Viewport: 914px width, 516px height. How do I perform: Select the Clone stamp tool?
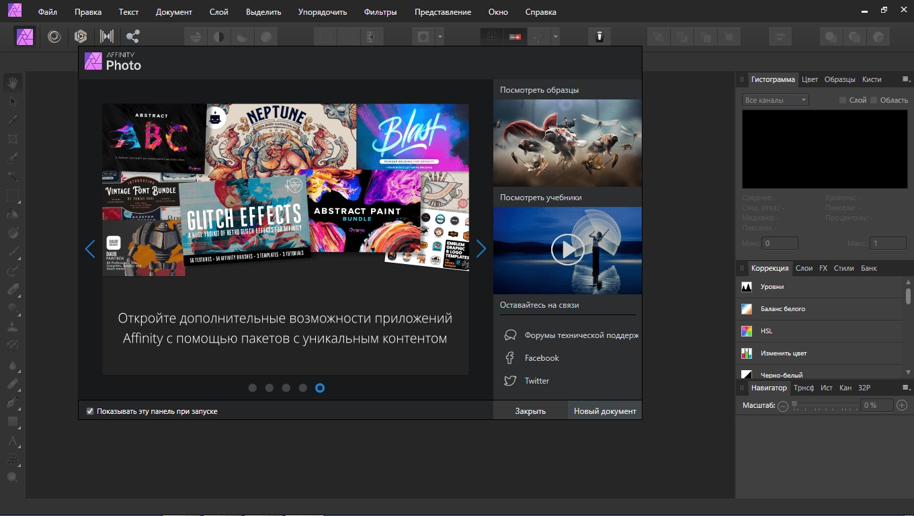13,327
